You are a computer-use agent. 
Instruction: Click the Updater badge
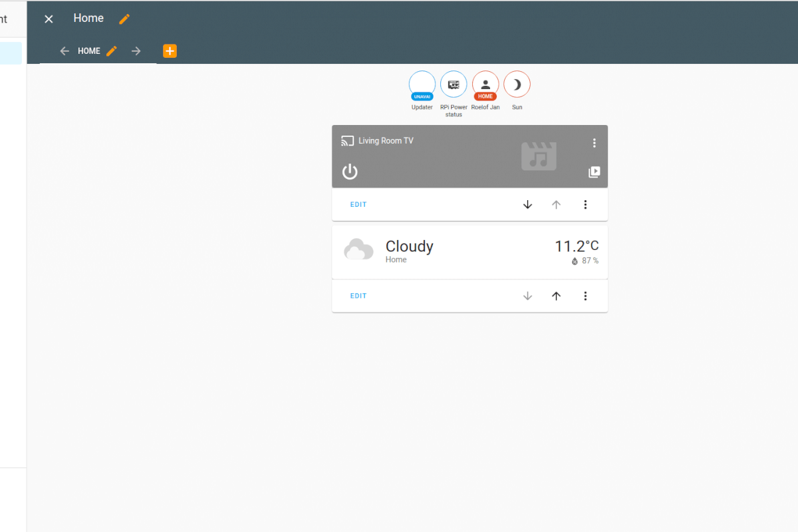[x=422, y=84]
